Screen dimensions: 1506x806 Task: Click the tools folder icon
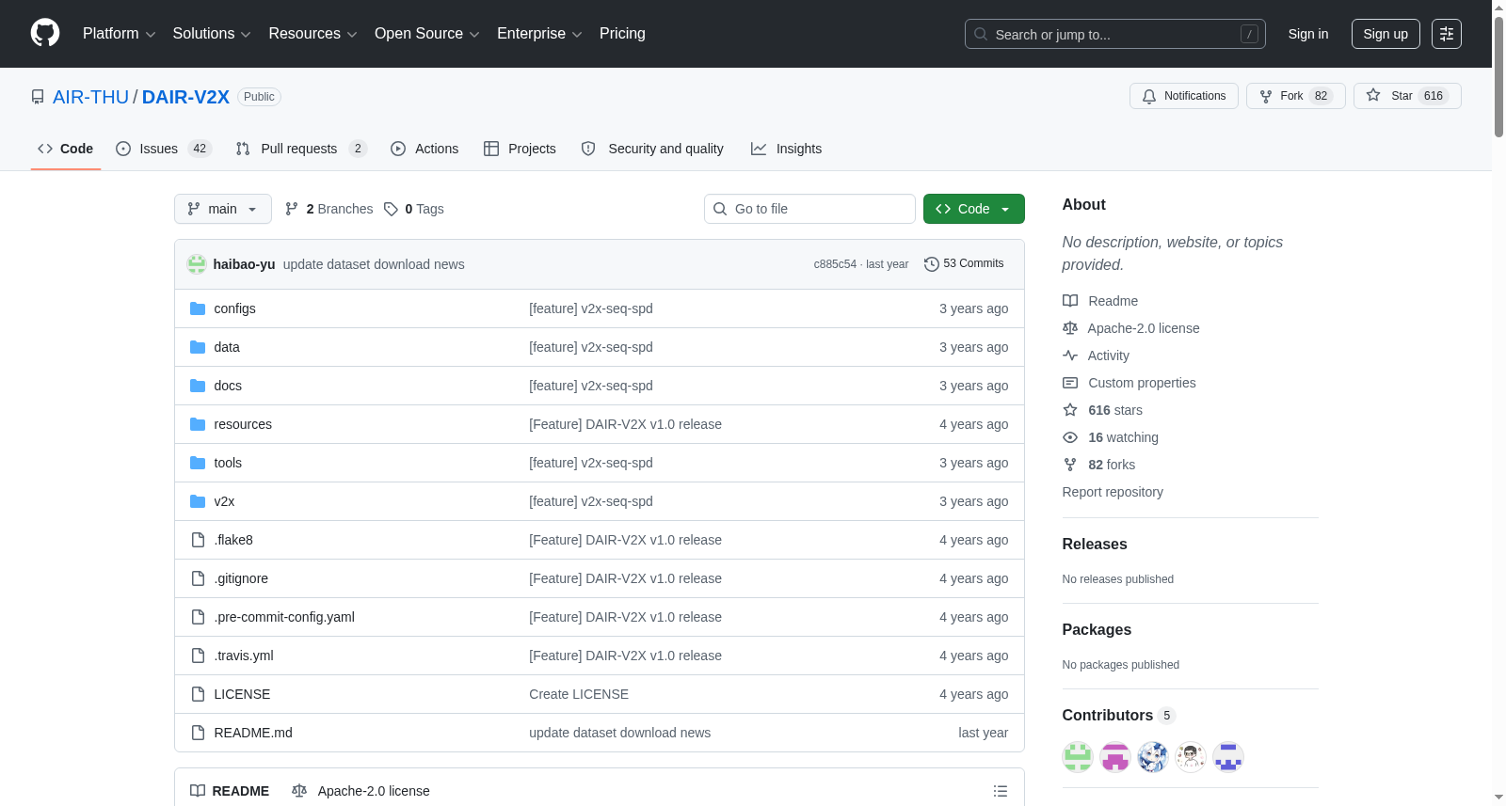point(198,463)
